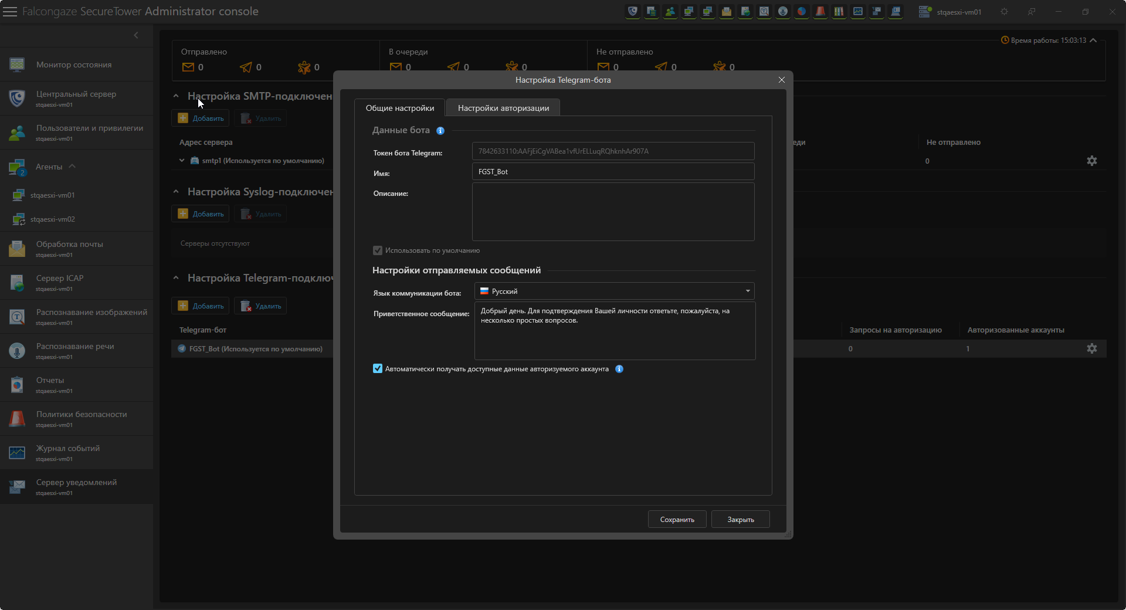
Task: Click the Сохранить button
Action: pos(677,519)
